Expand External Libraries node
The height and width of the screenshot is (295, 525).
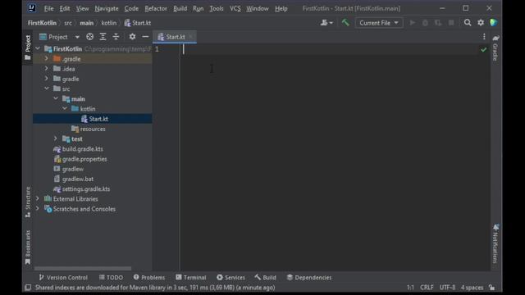tap(38, 198)
